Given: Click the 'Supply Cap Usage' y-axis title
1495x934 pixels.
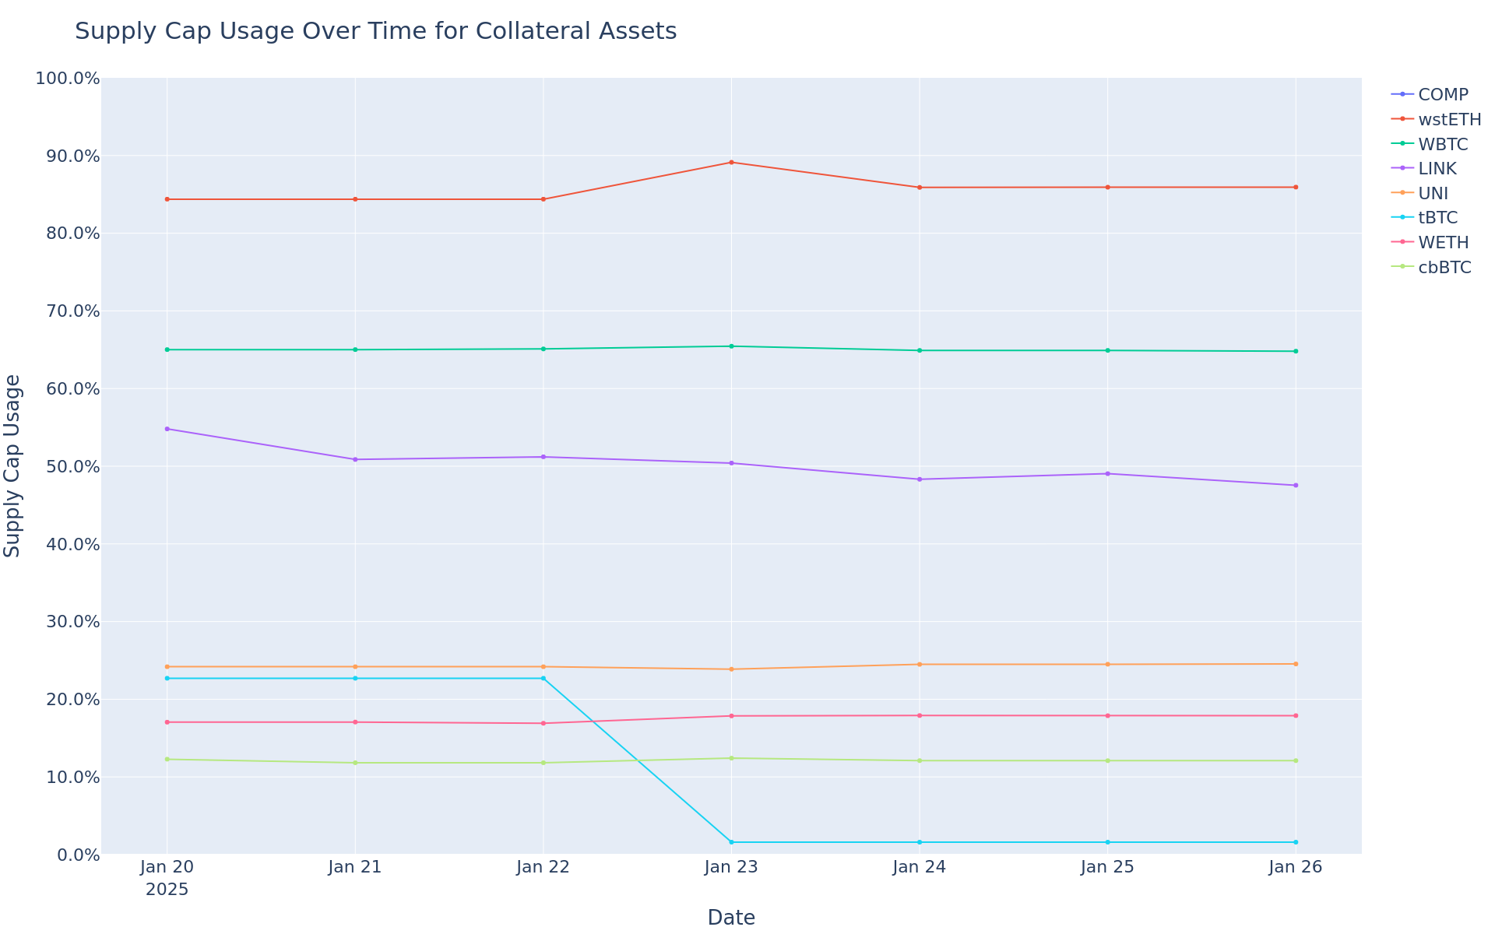Looking at the screenshot, I should (13, 465).
